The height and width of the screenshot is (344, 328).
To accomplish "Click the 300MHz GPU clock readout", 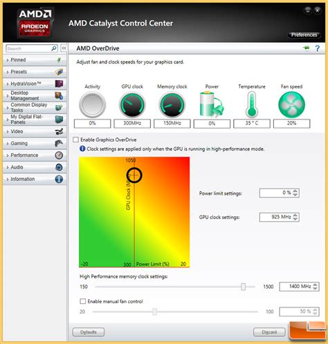I will [132, 124].
